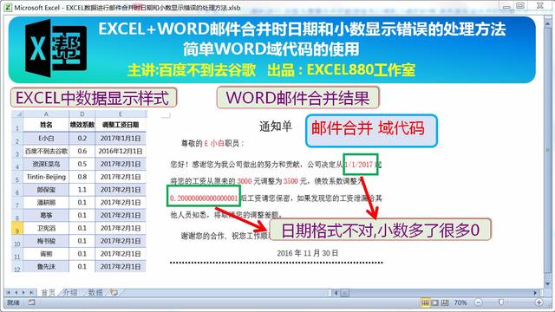Open the 介绍 sheet tab
Image resolution: width=555 pixels, height=312 pixels.
69,293
